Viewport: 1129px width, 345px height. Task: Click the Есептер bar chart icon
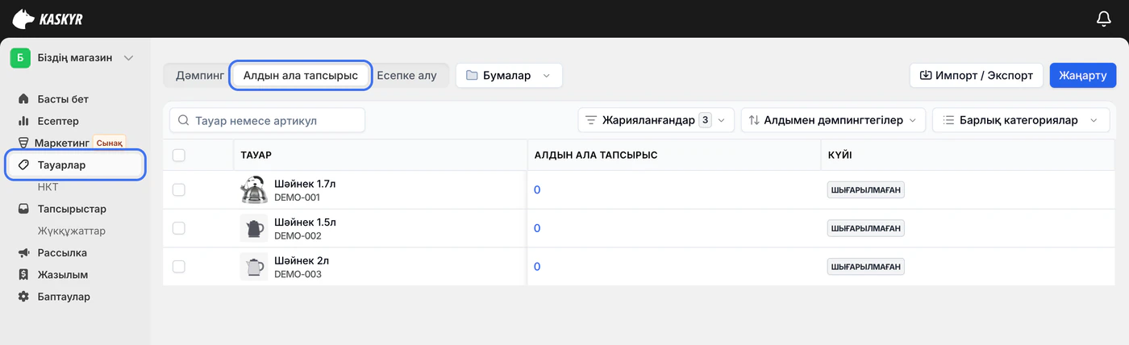click(x=23, y=121)
